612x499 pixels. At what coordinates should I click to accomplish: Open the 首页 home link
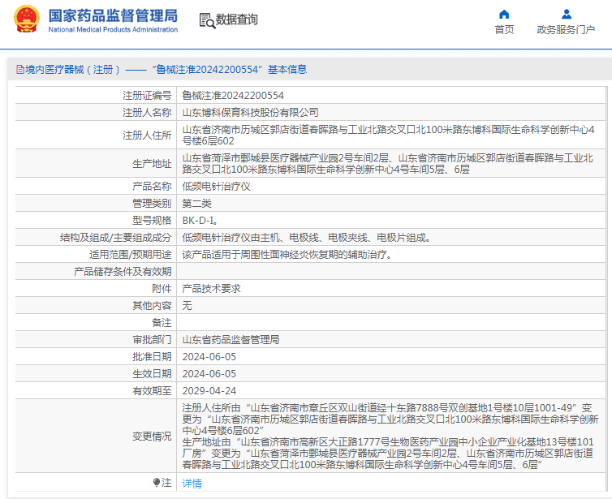504,30
